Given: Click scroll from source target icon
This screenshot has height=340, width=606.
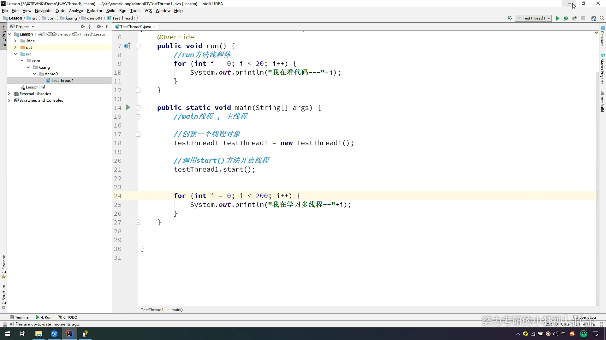Looking at the screenshot, I should pos(83,27).
